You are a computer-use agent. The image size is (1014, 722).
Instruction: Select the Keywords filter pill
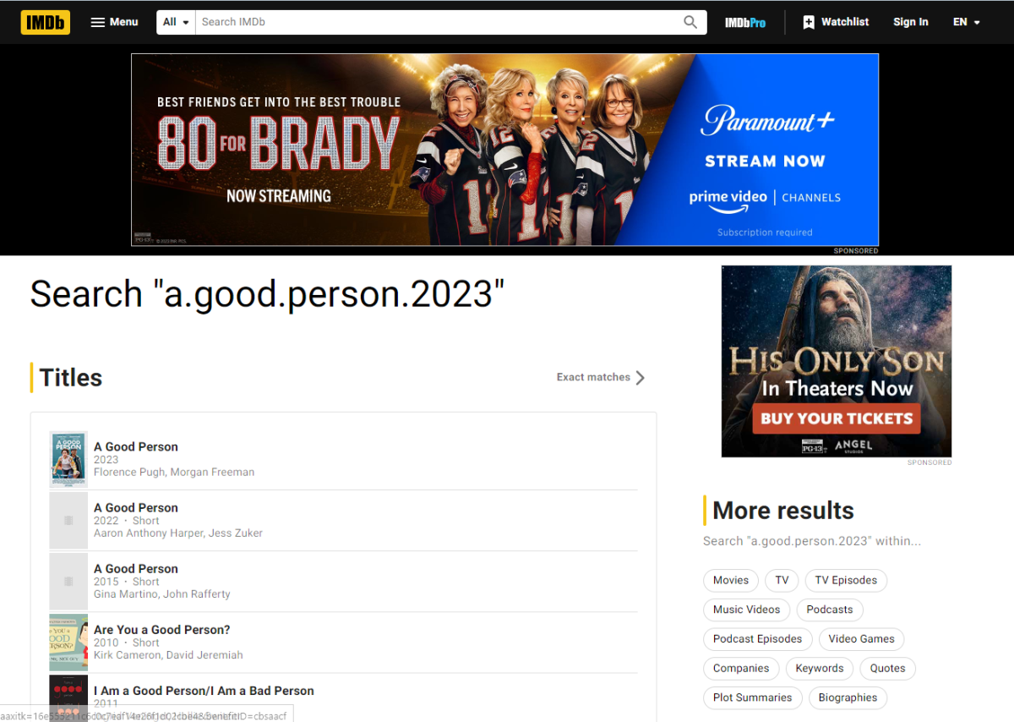pyautogui.click(x=819, y=668)
